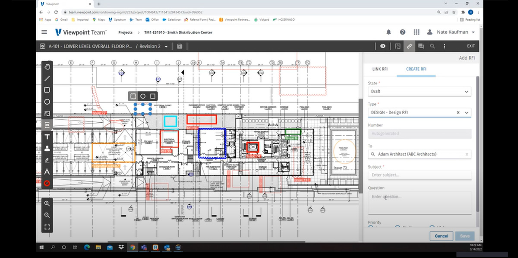
Task: Select the pan hand tool
Action: (x=47, y=67)
